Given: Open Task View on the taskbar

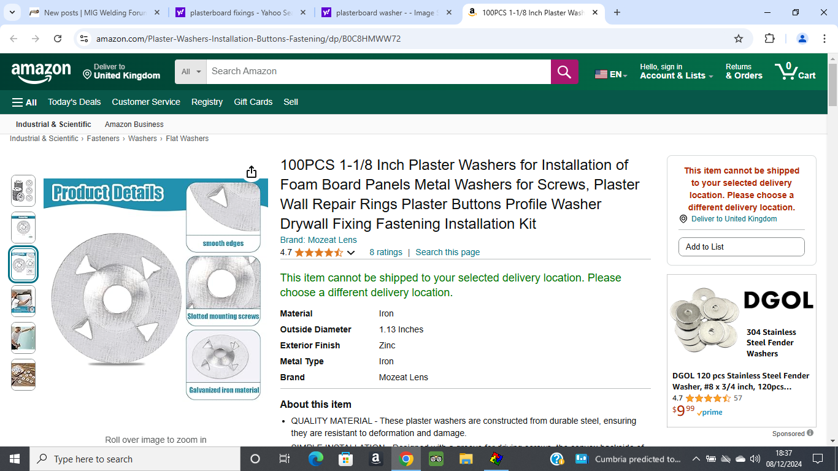Looking at the screenshot, I should click(x=284, y=459).
